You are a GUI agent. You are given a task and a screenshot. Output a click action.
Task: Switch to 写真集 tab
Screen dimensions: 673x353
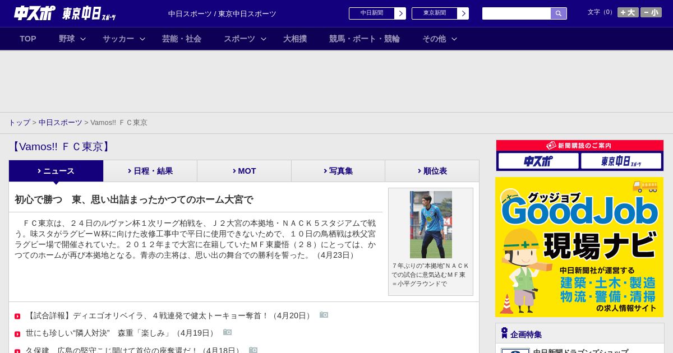click(x=338, y=171)
